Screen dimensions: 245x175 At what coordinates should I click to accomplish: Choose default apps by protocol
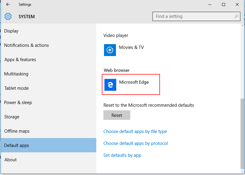136,143
